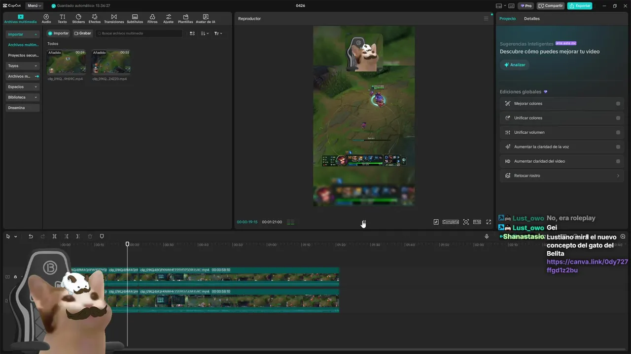
Task: Click the delete left of playhead tool
Action: point(67,236)
